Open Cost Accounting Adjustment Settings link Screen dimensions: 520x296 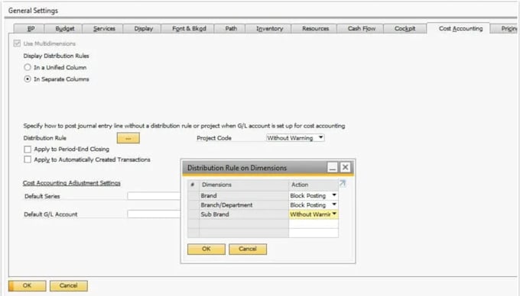(72, 183)
